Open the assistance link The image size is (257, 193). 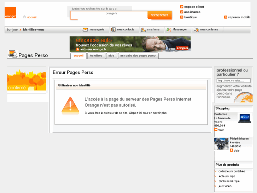pyautogui.click(x=192, y=12)
